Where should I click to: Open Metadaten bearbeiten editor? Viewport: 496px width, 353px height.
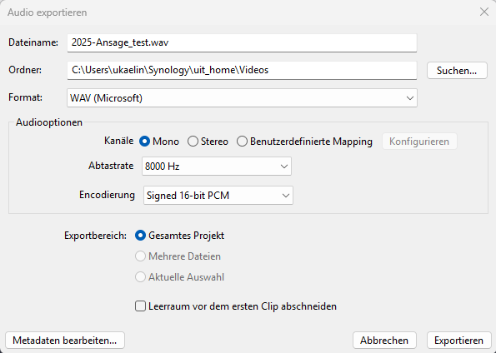(x=65, y=341)
